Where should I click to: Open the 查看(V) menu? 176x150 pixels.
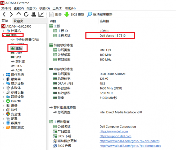coord(19,8)
